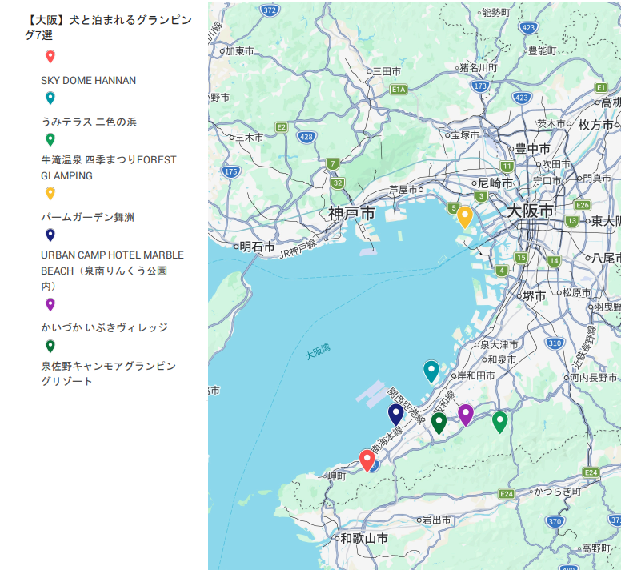The height and width of the screenshot is (570, 621).
Task: Click the 芦屋市 city label
Action: point(403,190)
